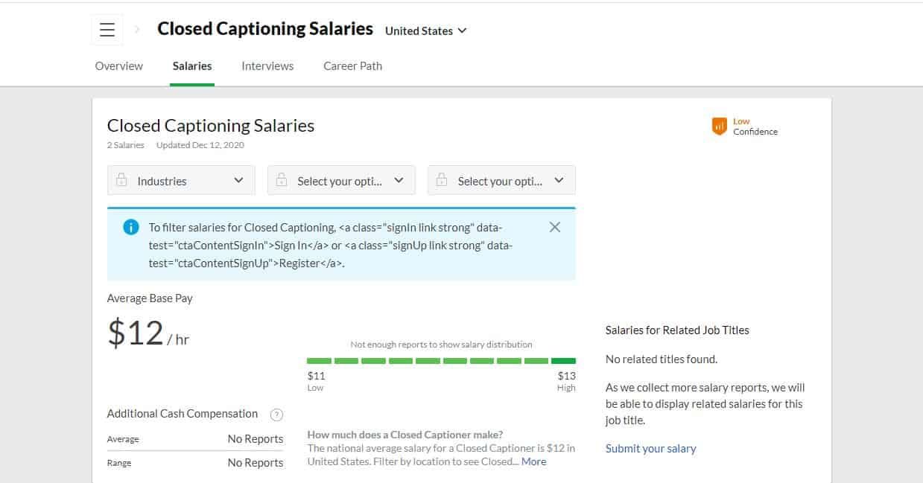Click the green salary distribution bar
923x483 pixels.
pyautogui.click(x=441, y=360)
